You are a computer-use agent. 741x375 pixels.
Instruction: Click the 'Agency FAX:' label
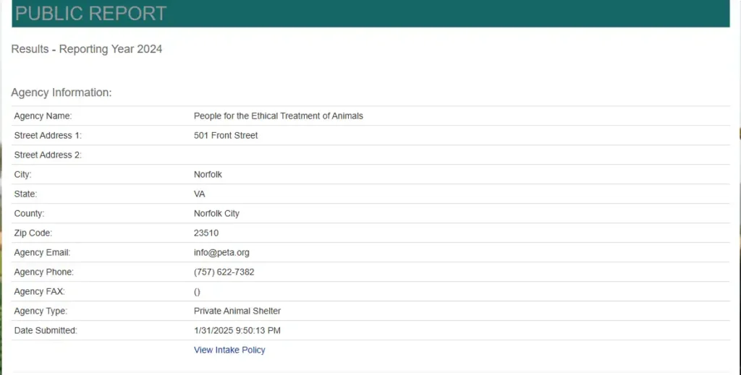[x=40, y=291]
